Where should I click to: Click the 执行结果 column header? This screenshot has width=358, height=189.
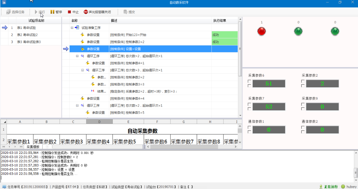pos(220,20)
